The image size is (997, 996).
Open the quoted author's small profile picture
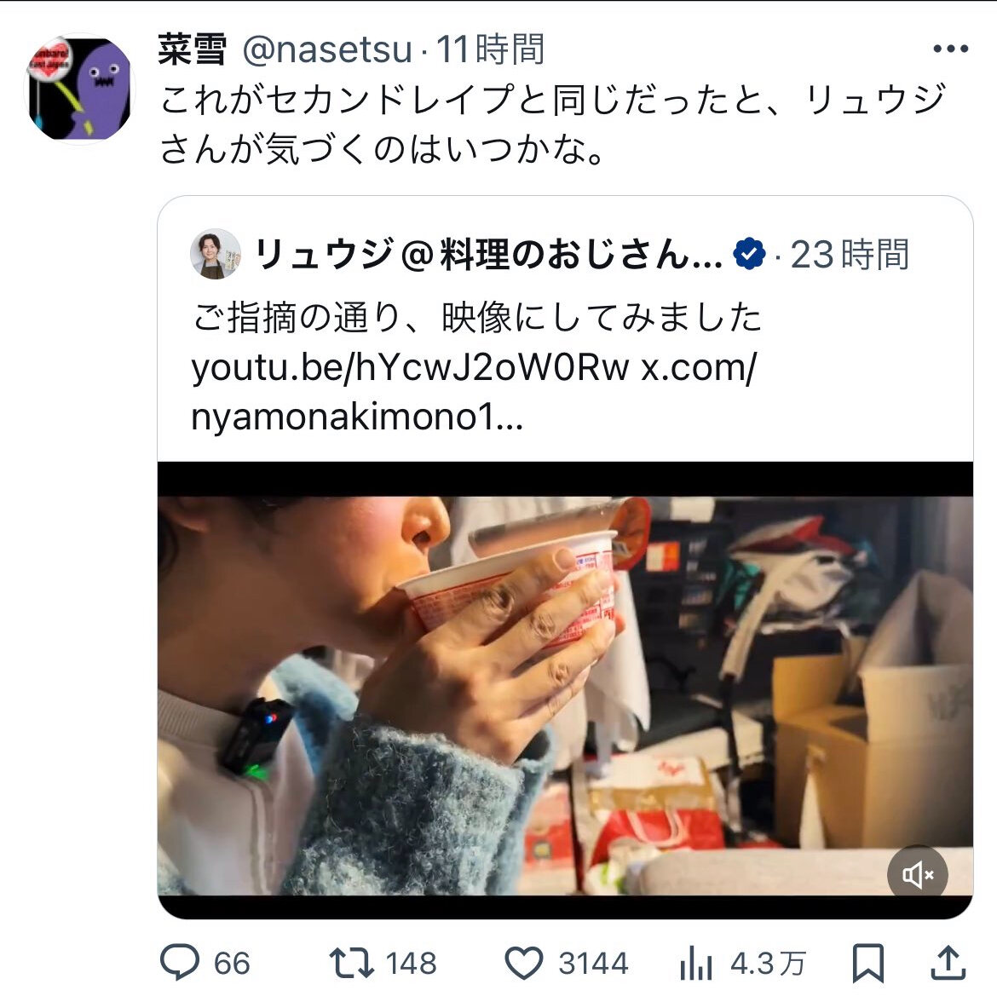tap(216, 254)
